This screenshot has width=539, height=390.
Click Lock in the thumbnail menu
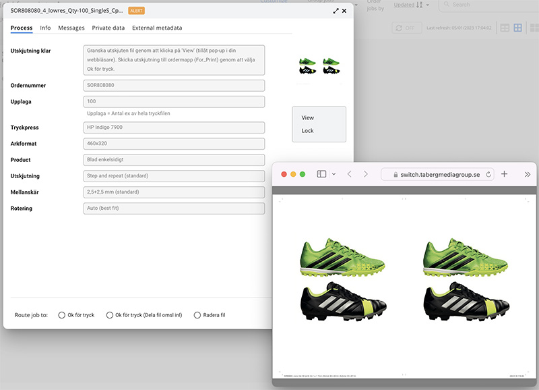[308, 131]
